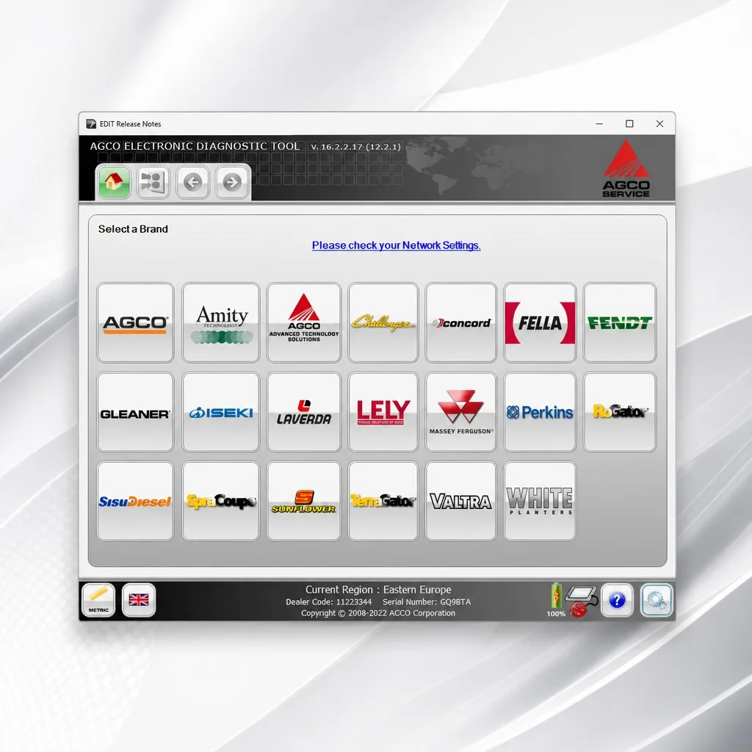
Task: Select the Amity Technology brand
Action: click(x=220, y=322)
